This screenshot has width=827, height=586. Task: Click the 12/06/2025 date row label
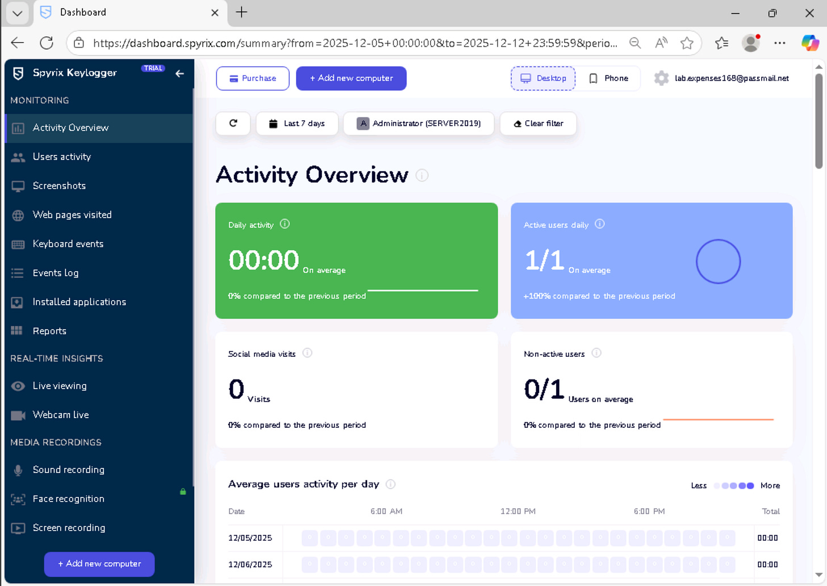(x=250, y=564)
